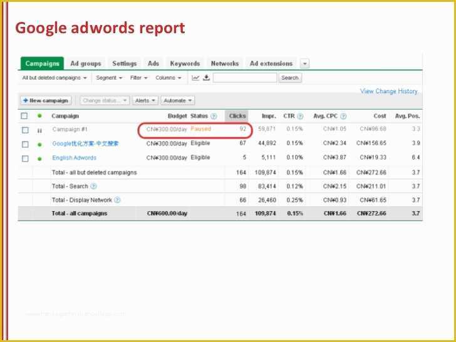
Task: Expand the Columns dropdown
Action: coord(168,78)
